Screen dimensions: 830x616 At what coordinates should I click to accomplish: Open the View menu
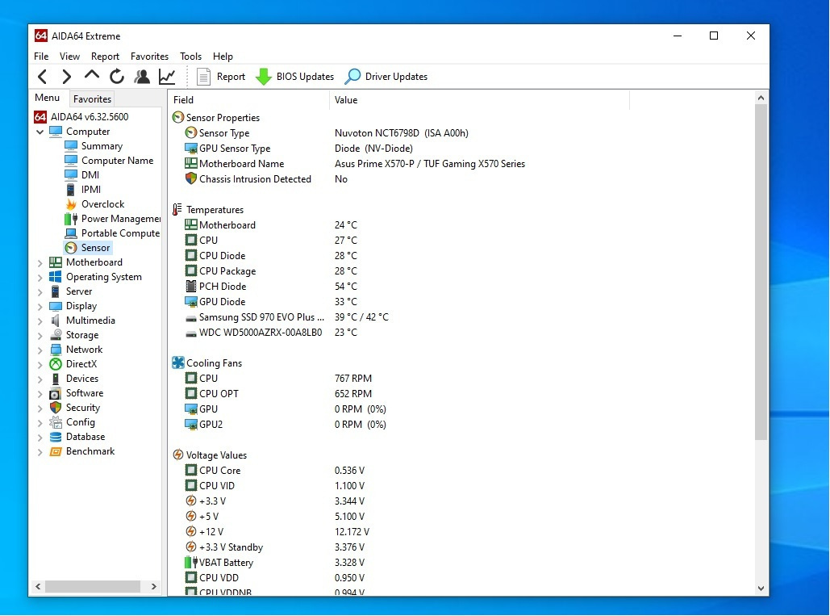69,57
